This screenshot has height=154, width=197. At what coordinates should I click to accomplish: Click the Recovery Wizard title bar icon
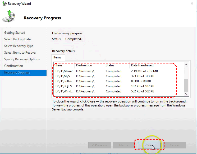pyautogui.click(x=4, y=4)
